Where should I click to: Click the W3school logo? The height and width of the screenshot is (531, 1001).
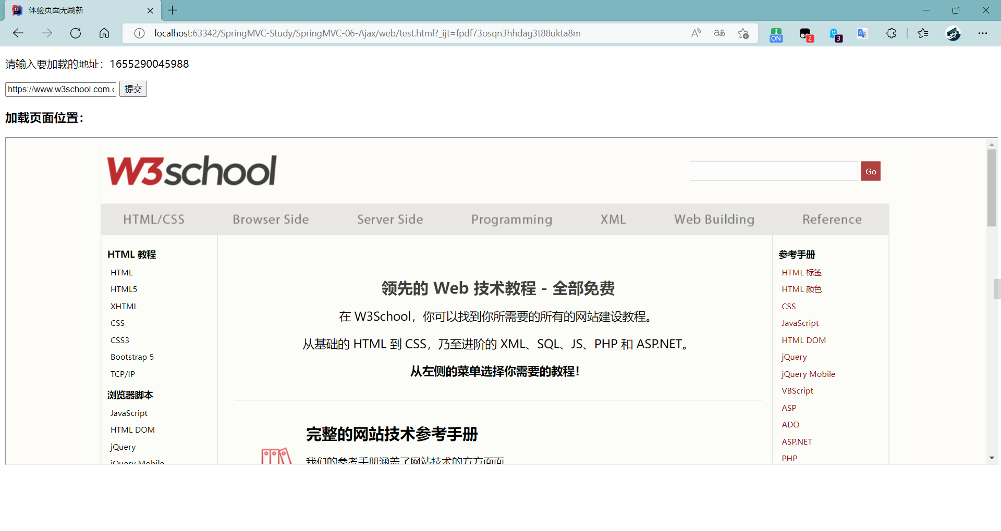click(x=192, y=171)
